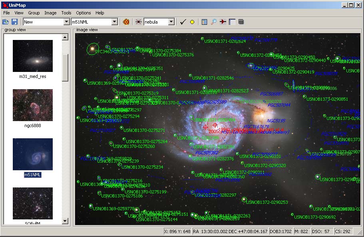Image resolution: width=364 pixels, height=237 pixels.
Task: Click the save floppy disk icon
Action: coord(14,22)
